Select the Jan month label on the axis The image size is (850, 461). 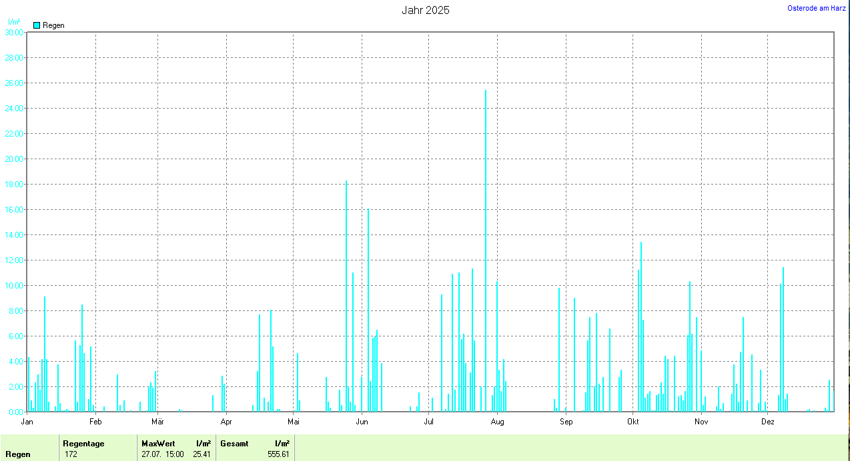tap(27, 421)
